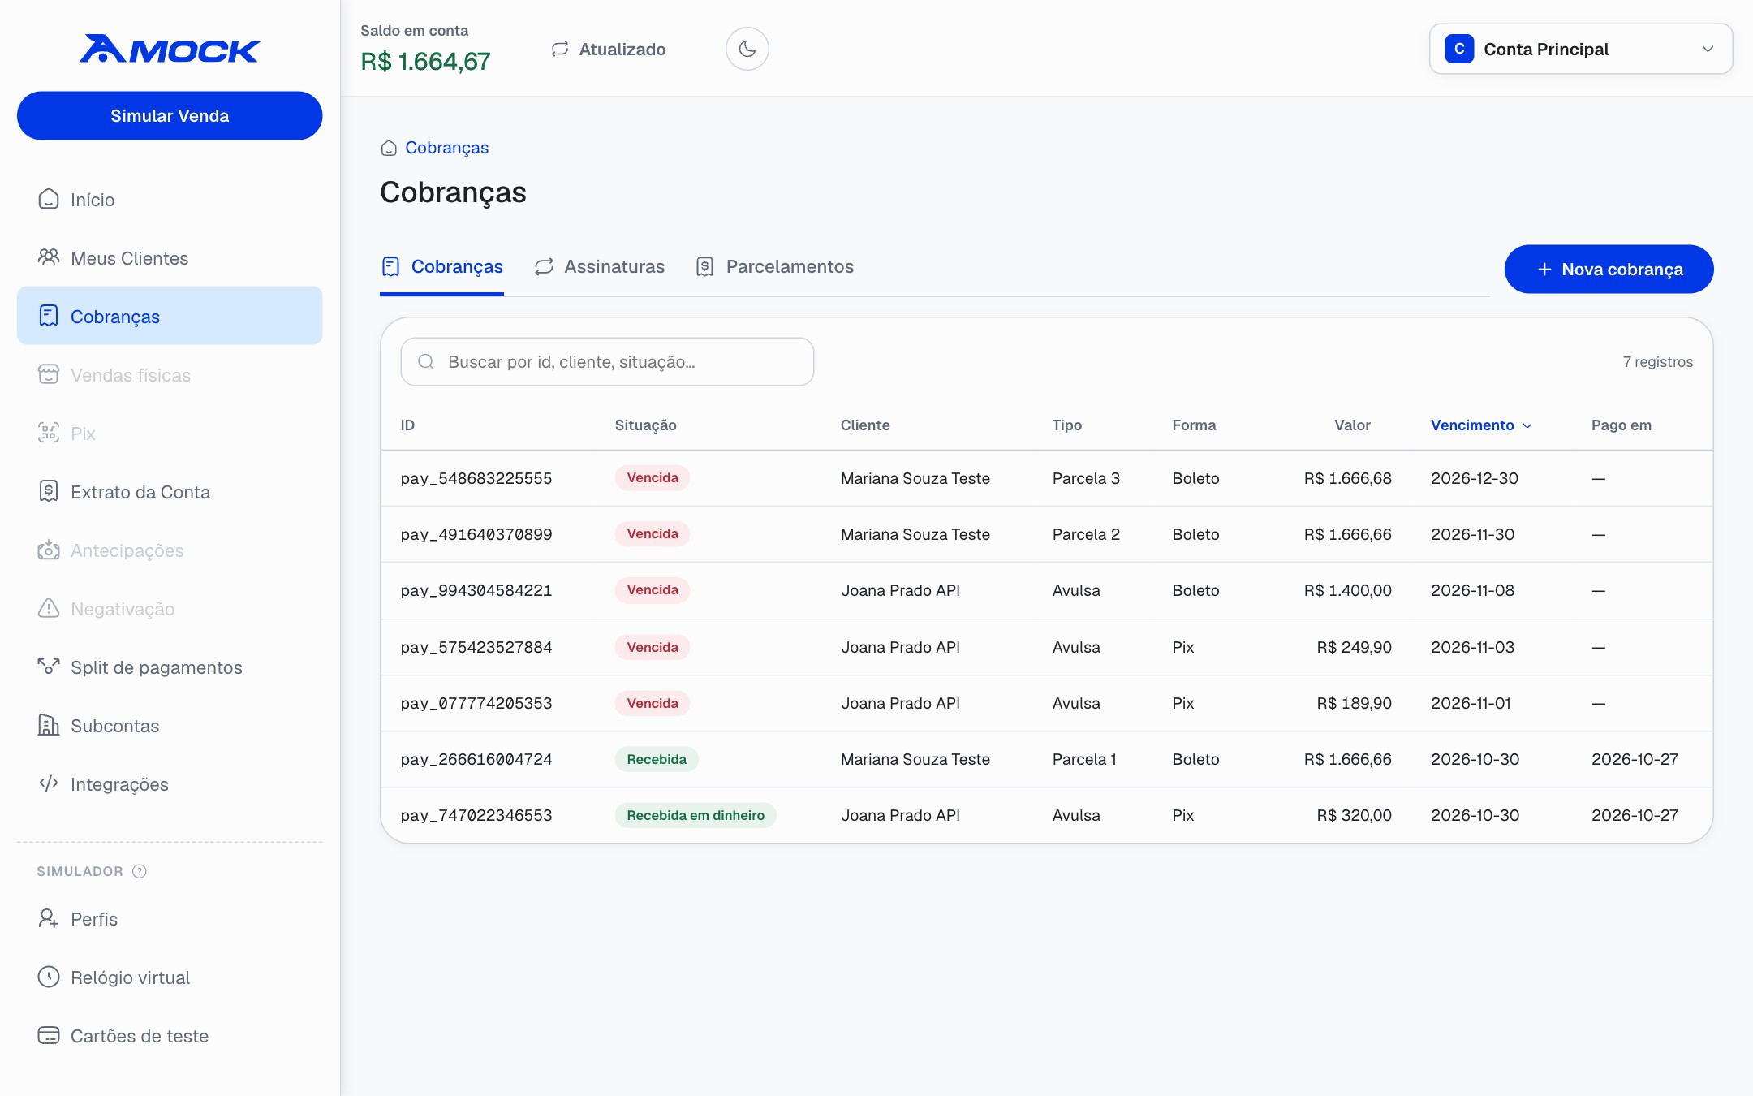Viewport: 1753px width, 1096px height.
Task: Click the R$ 189,90 value cell
Action: [x=1354, y=703]
